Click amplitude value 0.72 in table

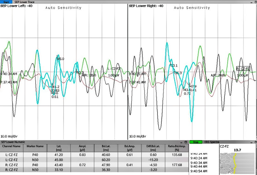pyautogui.click(x=82, y=165)
